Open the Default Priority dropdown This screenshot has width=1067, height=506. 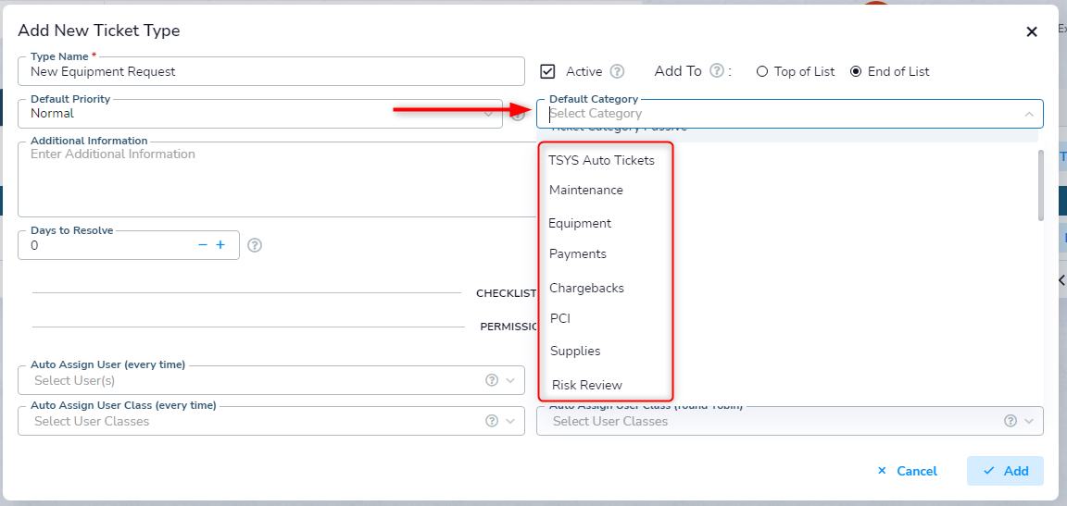(x=260, y=114)
